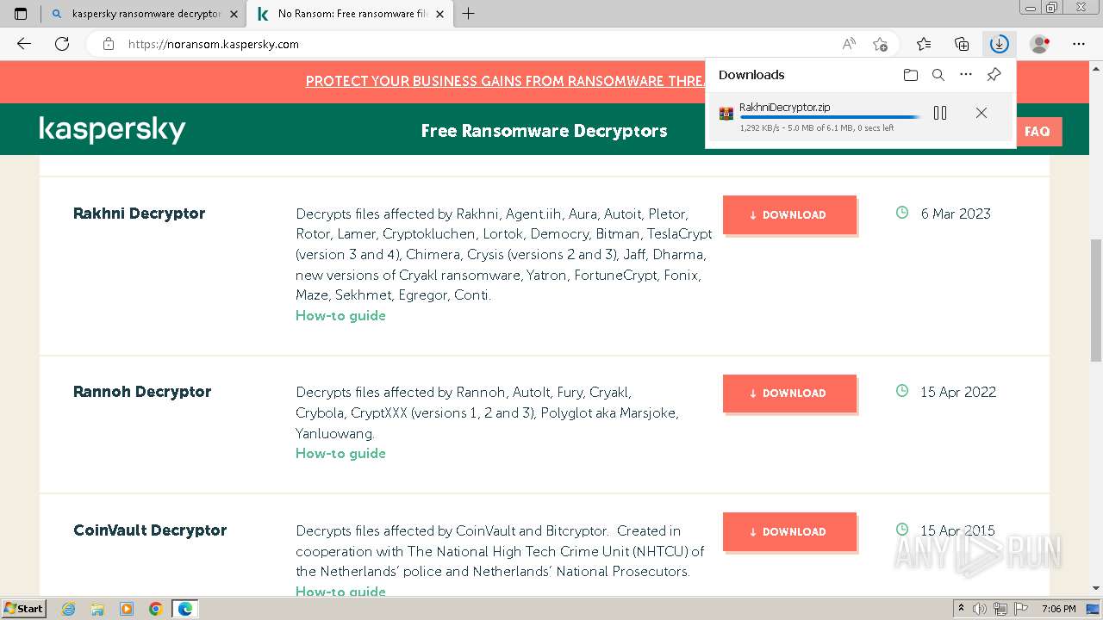The width and height of the screenshot is (1103, 620).
Task: Toggle the Downloads toolbar button
Action: pos(999,44)
